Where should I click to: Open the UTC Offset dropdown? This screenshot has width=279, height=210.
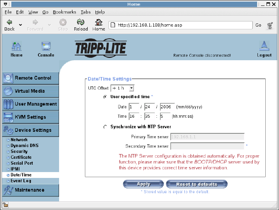pos(122,88)
